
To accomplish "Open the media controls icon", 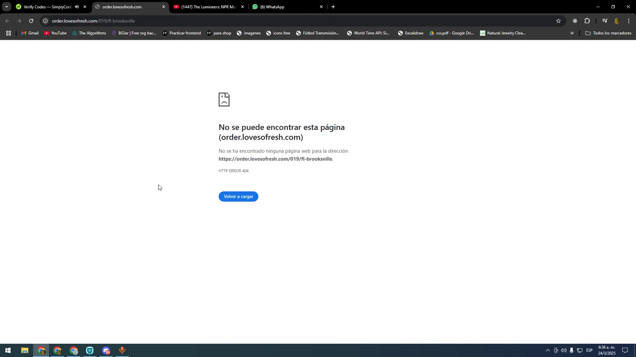I will [x=605, y=21].
